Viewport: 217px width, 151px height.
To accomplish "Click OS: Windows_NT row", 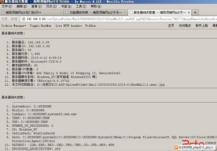I will (x=24, y=129).
